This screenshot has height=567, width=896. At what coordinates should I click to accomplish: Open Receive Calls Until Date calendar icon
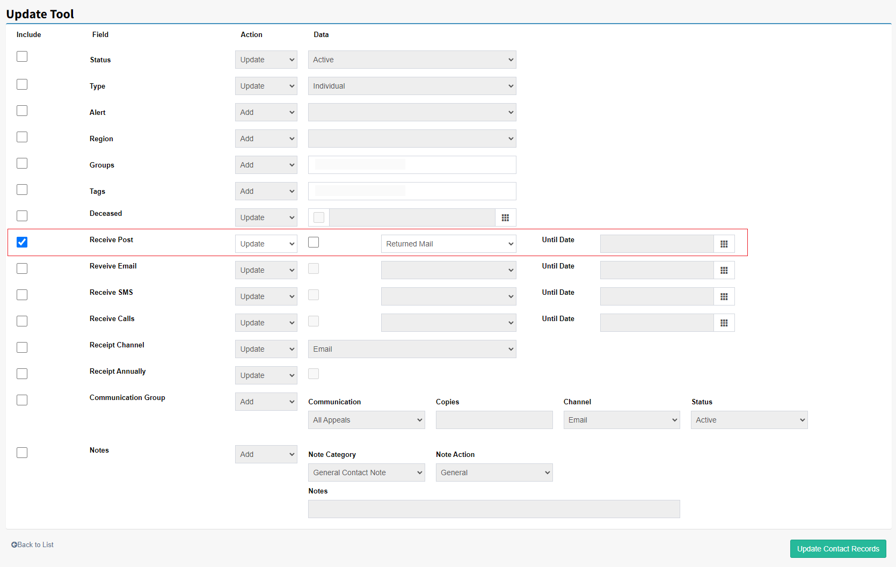click(724, 323)
